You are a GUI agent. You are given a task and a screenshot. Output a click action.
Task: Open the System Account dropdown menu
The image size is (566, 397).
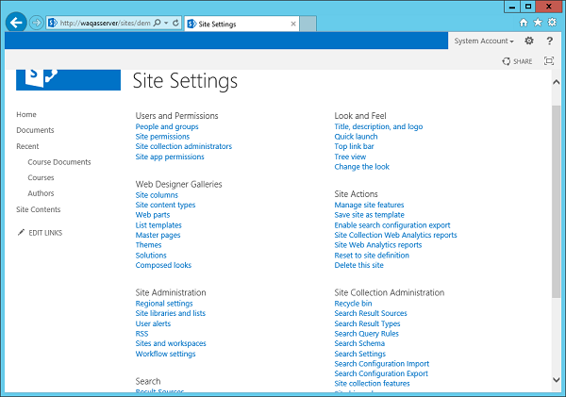[x=483, y=41]
